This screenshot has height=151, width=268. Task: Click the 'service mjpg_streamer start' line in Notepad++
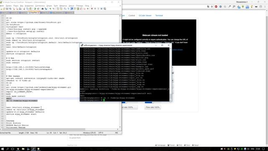tap(21, 114)
